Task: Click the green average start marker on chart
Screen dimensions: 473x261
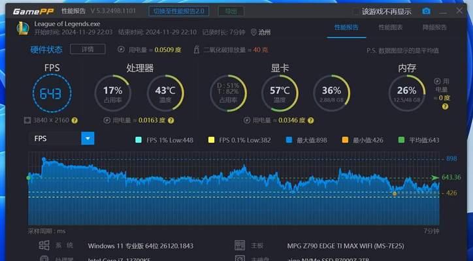Action: tap(29, 178)
